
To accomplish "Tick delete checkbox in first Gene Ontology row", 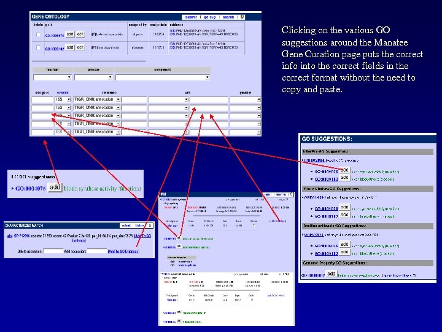I will [38, 34].
